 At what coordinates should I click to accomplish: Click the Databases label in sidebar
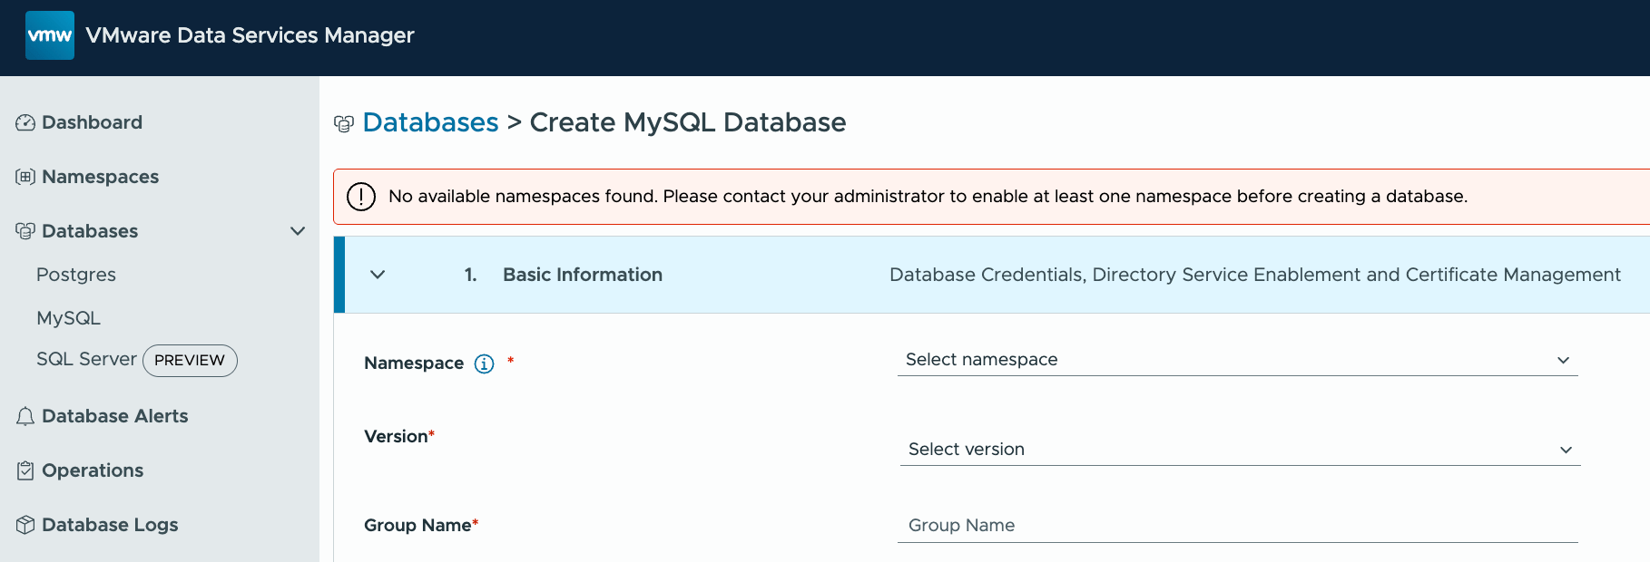tap(90, 231)
